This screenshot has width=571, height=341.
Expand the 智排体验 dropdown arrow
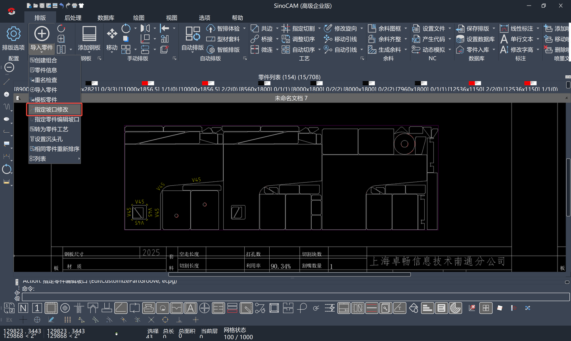point(244,29)
